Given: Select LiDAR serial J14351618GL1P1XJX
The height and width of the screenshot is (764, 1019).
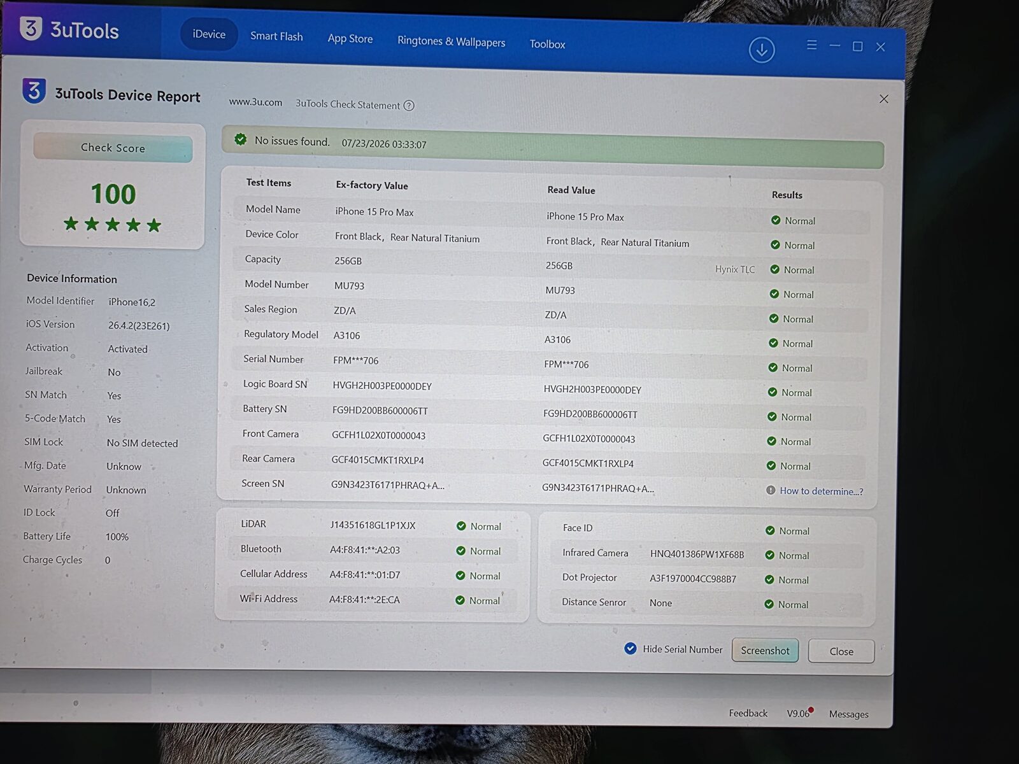Looking at the screenshot, I should click(x=373, y=525).
